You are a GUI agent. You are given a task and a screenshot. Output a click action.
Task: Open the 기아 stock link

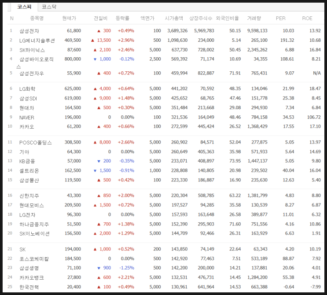(24, 152)
